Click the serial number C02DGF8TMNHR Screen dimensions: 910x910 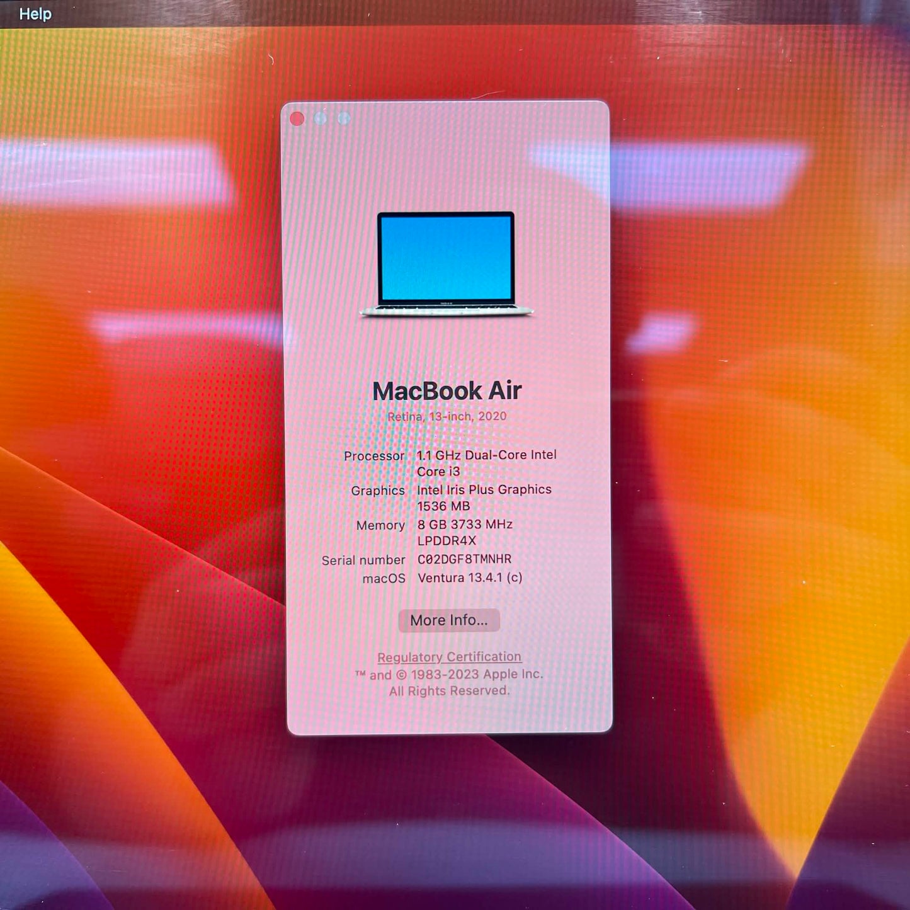click(465, 559)
